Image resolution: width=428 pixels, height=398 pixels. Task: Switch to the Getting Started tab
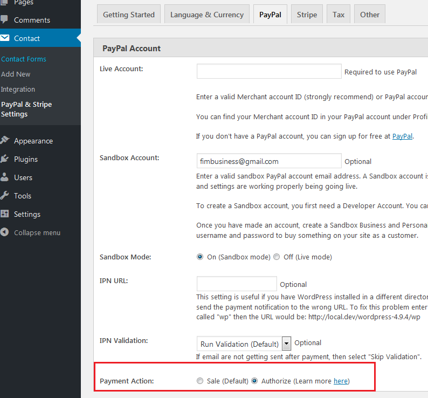(x=129, y=15)
